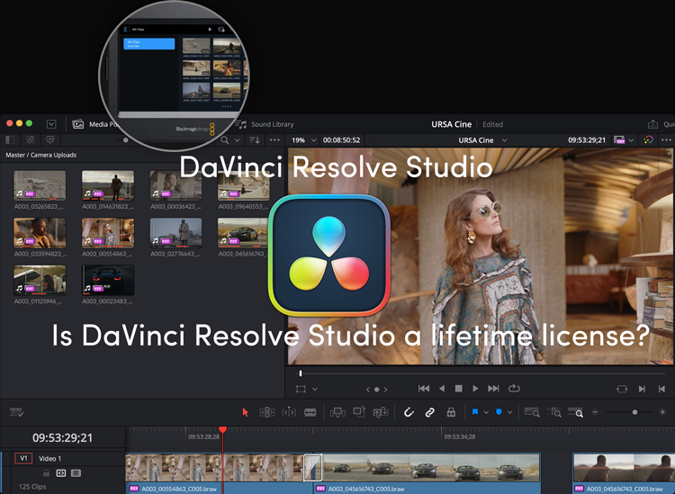675x494 pixels.
Task: Click the Export share icon in title bar
Action: pyautogui.click(x=652, y=124)
